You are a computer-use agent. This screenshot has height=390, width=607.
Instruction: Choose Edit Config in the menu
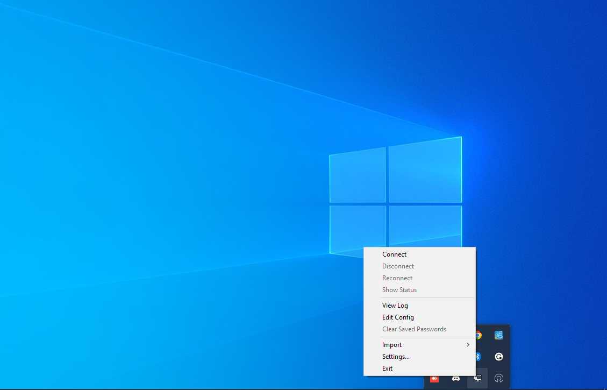398,317
